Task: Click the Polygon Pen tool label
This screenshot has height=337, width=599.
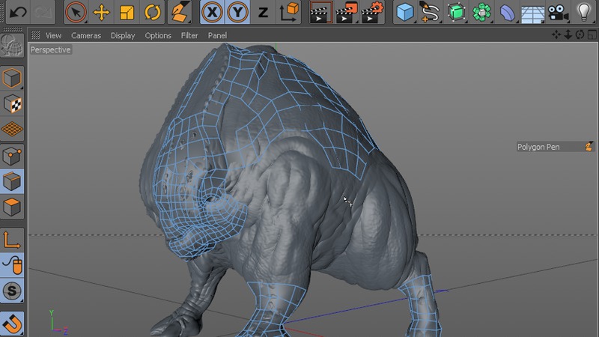Action: coord(539,147)
